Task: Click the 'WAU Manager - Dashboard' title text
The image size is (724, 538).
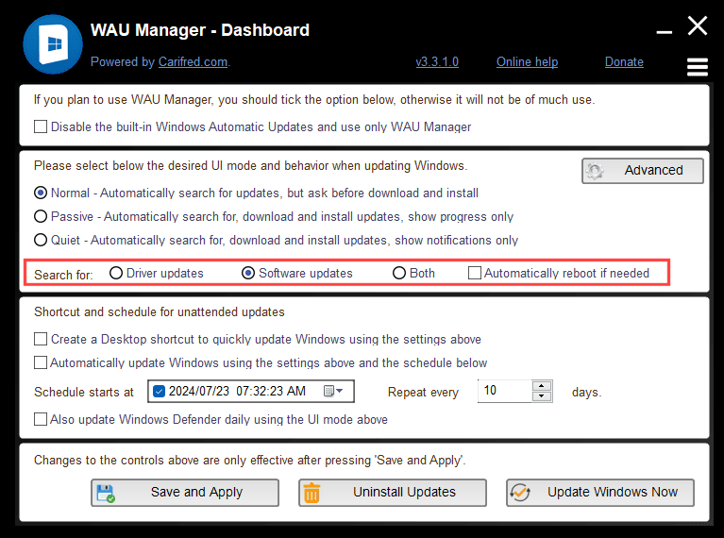Action: pos(200,30)
